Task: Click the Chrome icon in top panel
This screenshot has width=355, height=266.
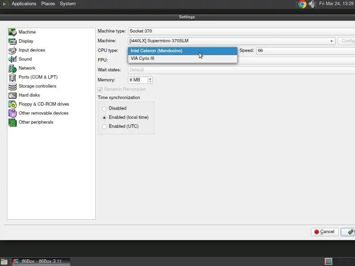Action: (302, 4)
